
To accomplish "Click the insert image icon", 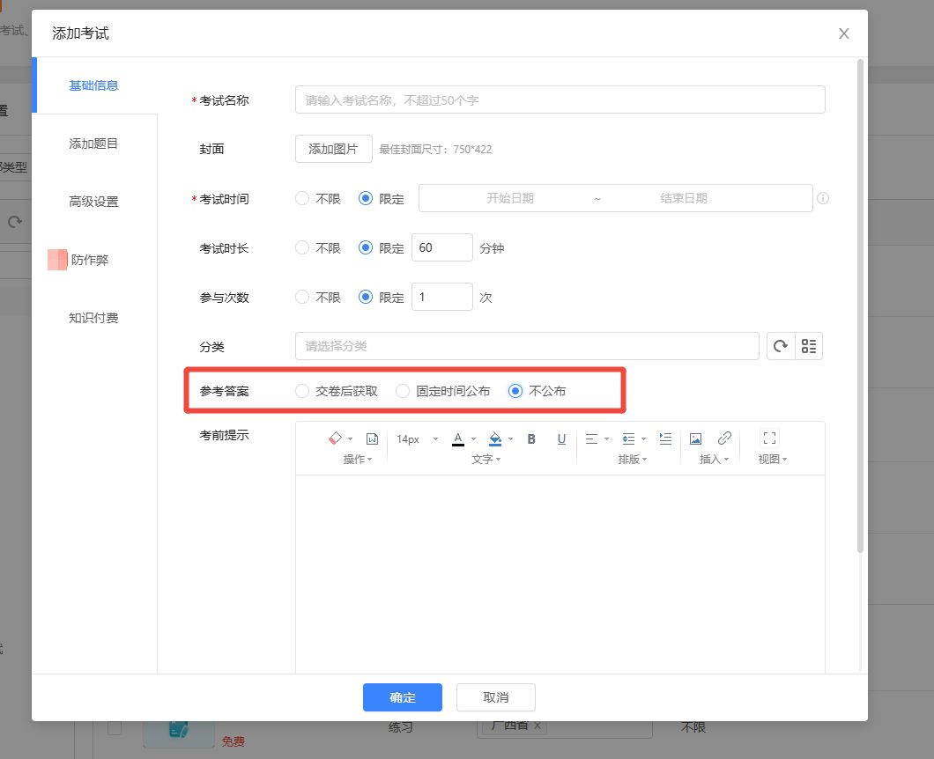I will pyautogui.click(x=695, y=438).
